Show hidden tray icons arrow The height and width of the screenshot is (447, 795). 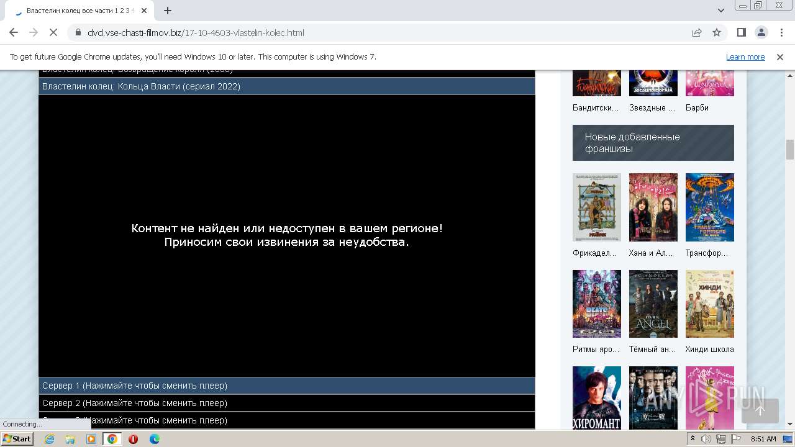click(x=693, y=439)
